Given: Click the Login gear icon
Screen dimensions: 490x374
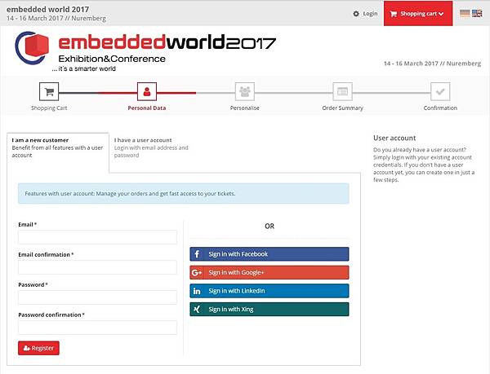Looking at the screenshot, I should click(356, 14).
